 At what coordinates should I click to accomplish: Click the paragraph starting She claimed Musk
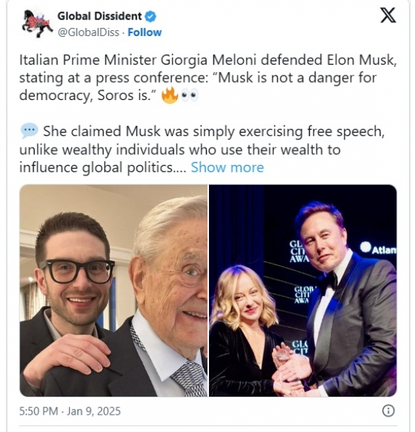[202, 149]
